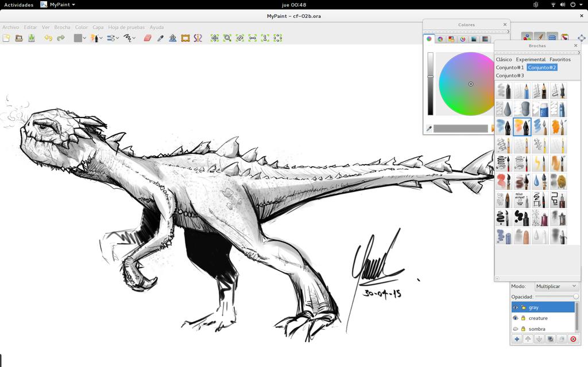Screen dimensions: 588x367
Task: Hide the creature layer visibility eye
Action: tap(515, 318)
